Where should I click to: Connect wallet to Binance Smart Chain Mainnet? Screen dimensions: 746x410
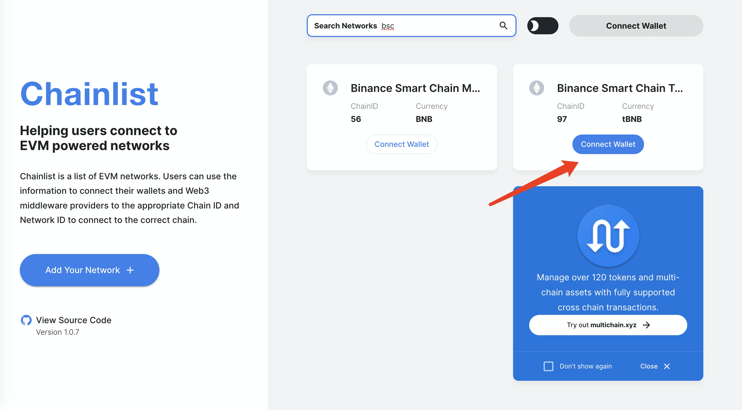(x=401, y=144)
